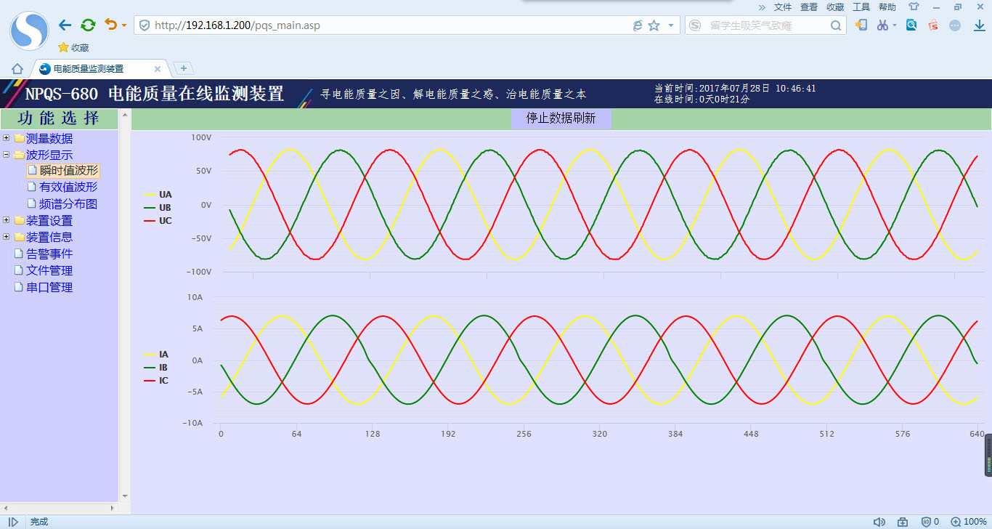Open the 文件 menu
The height and width of the screenshot is (529, 992).
[783, 7]
